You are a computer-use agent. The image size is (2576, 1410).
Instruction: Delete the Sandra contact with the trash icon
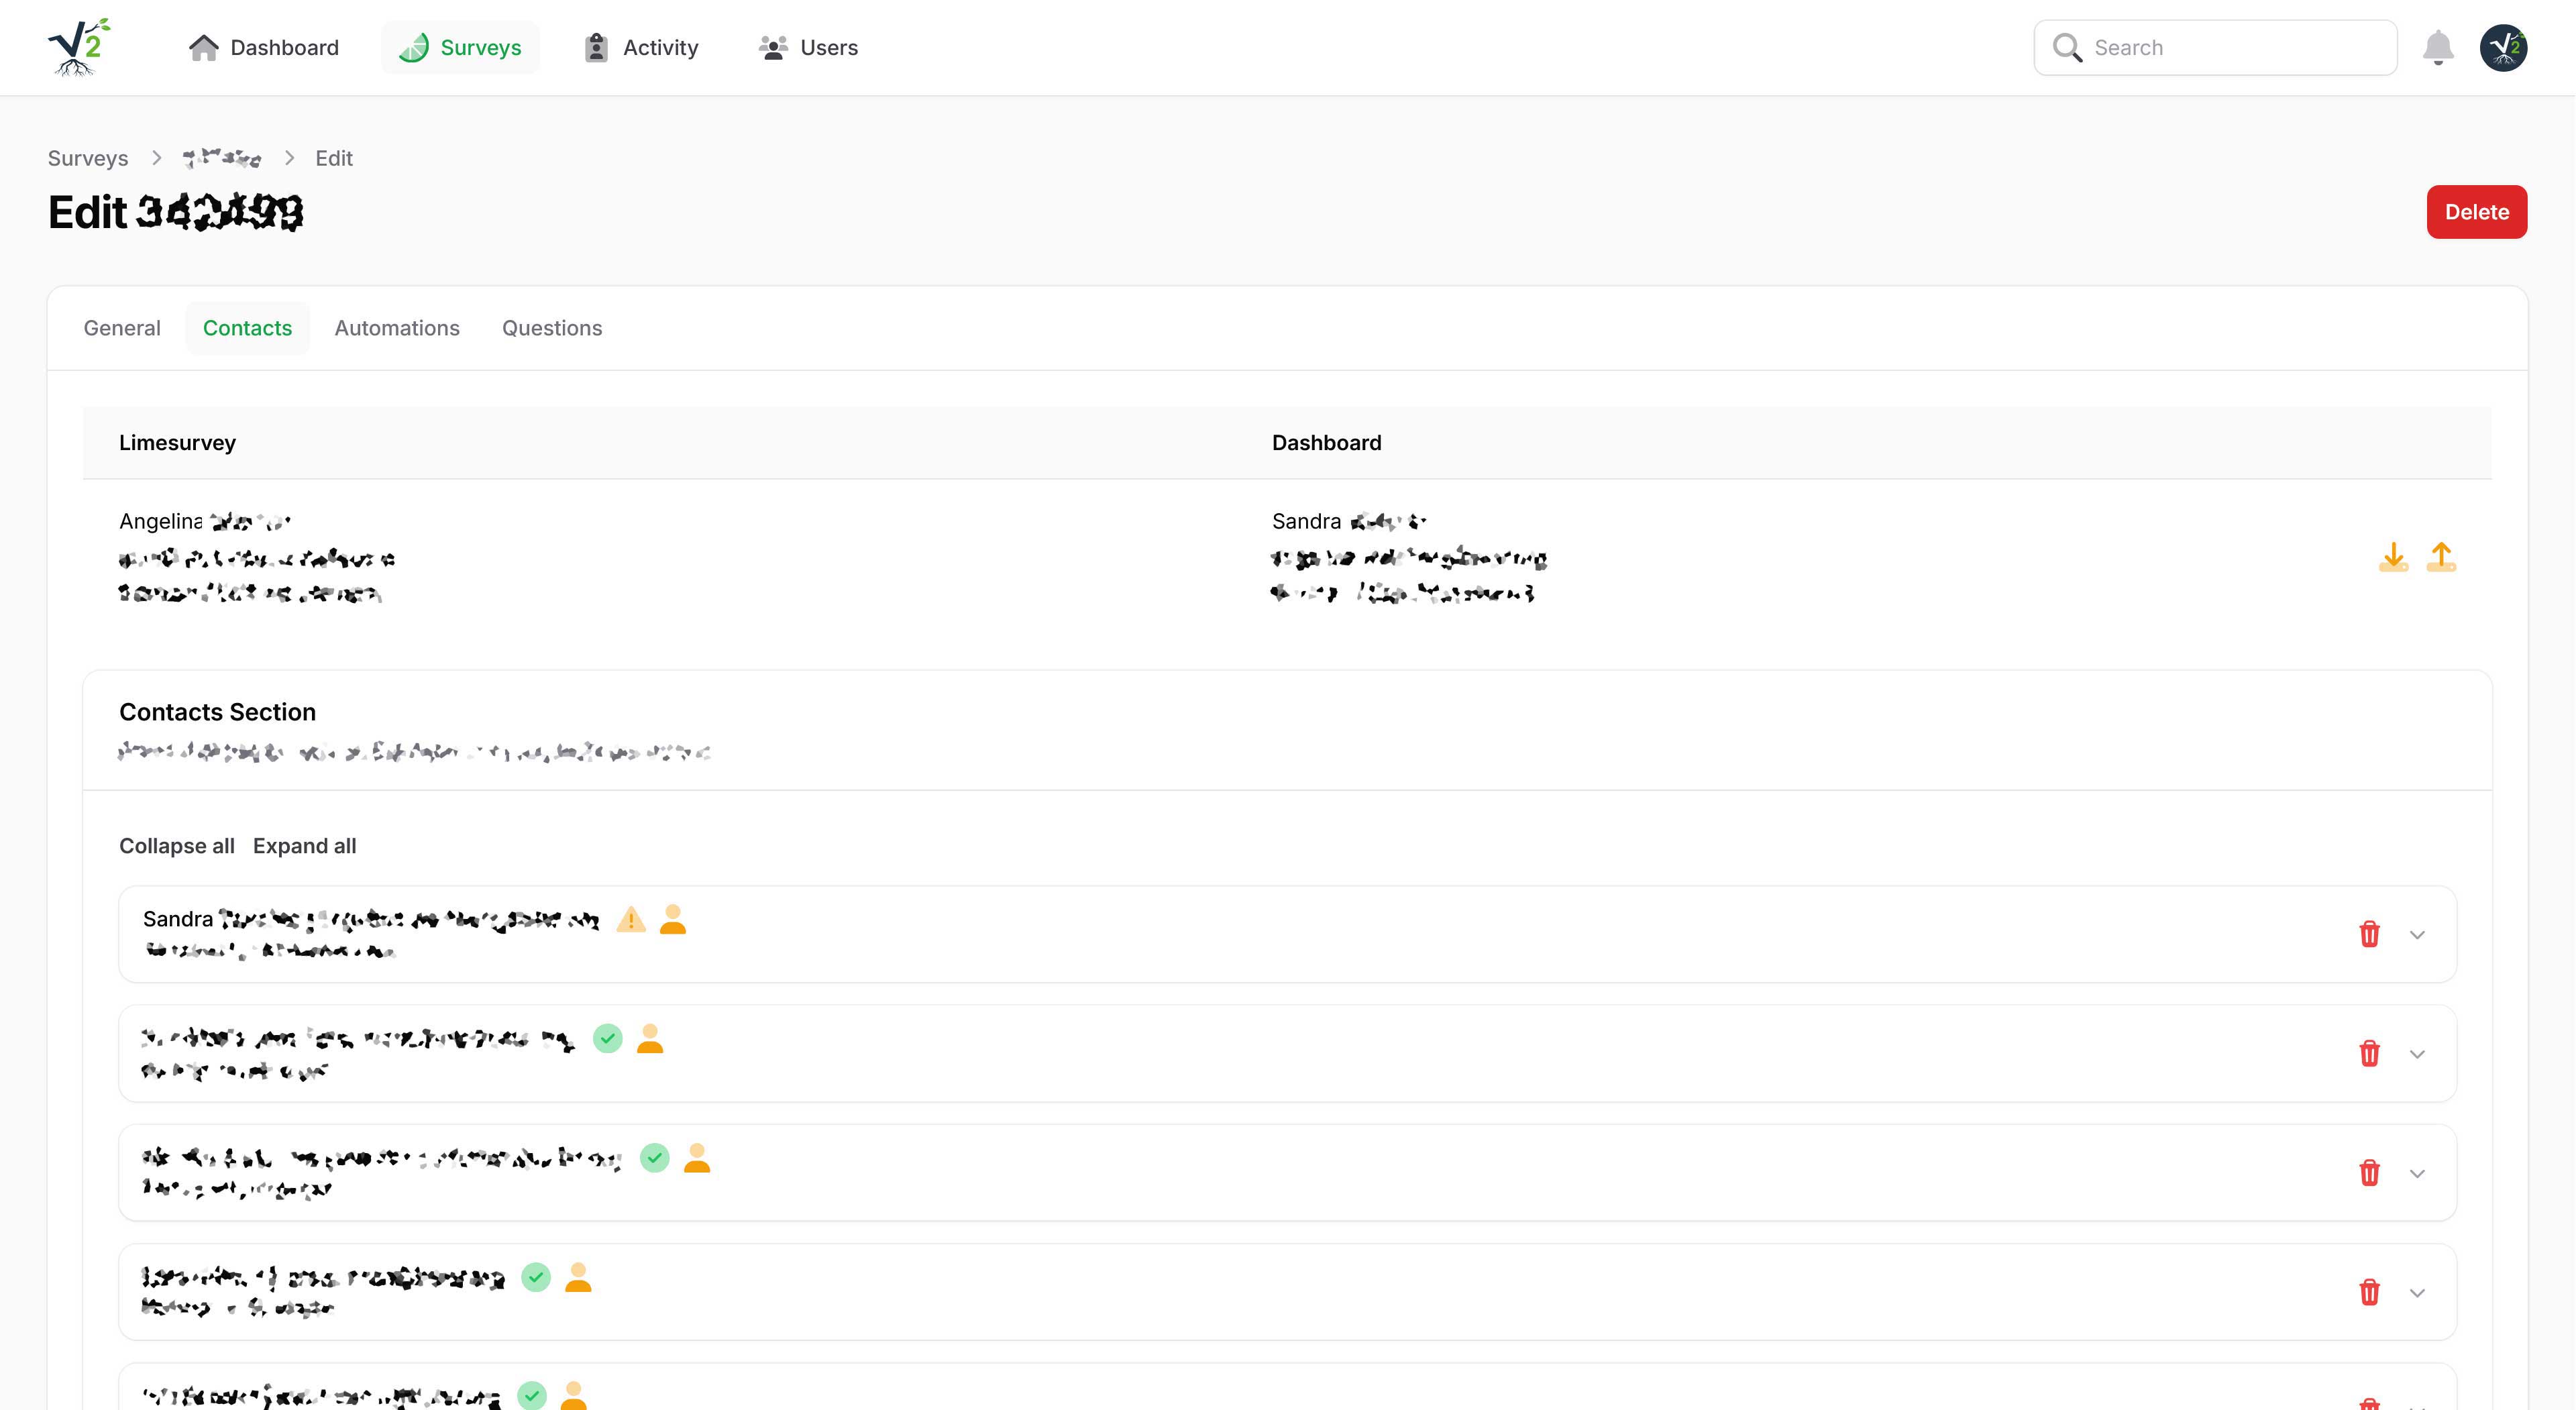2369,934
